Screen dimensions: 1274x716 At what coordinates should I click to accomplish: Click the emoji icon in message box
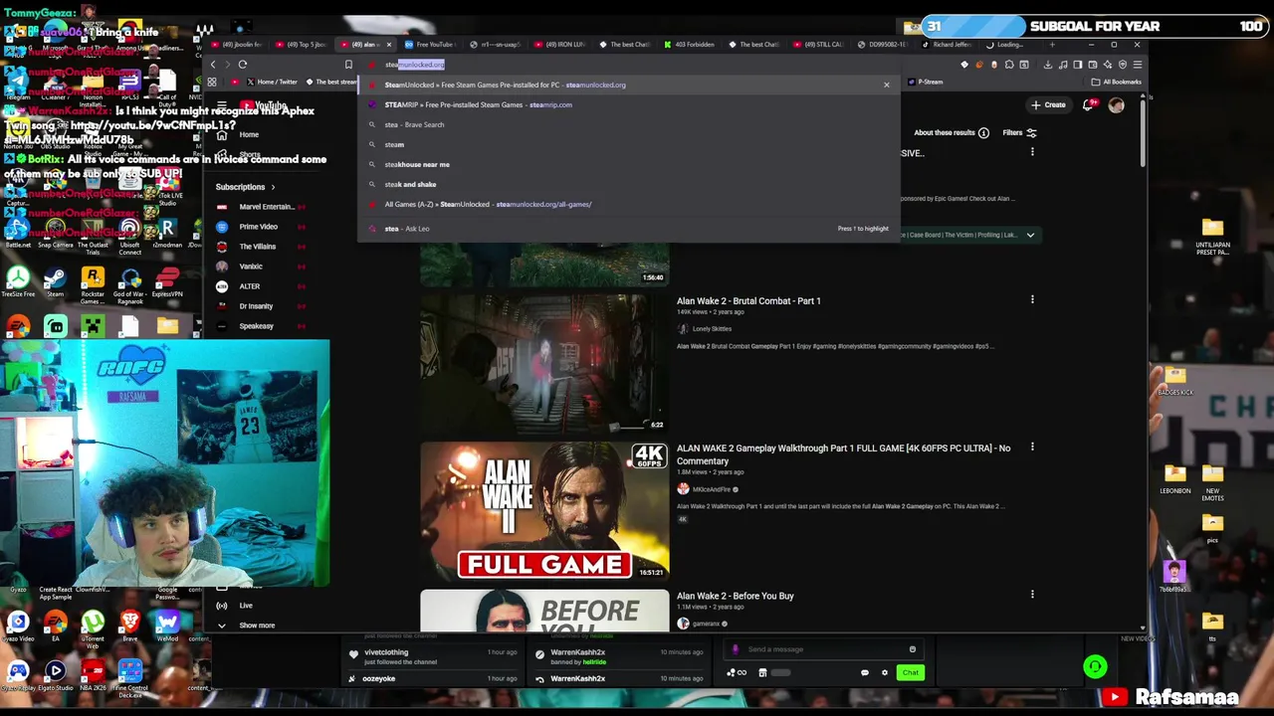[912, 649]
